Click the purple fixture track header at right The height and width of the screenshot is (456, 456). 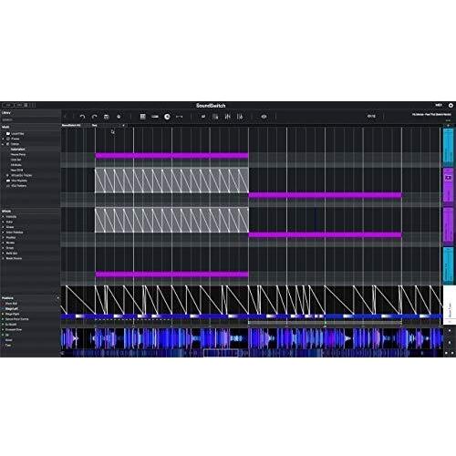click(x=448, y=184)
